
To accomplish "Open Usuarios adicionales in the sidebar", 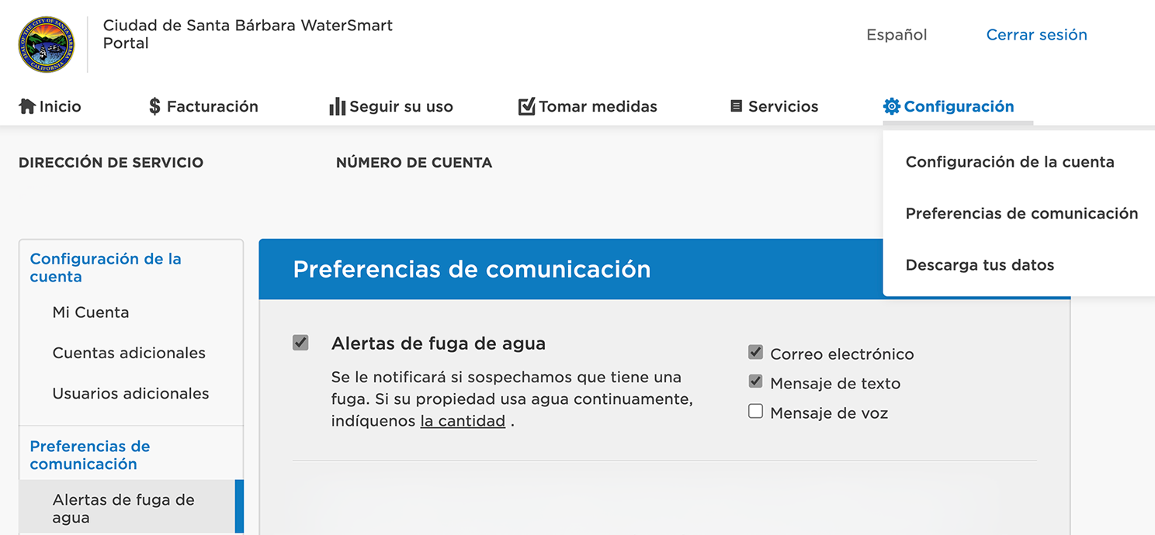I will pos(130,393).
